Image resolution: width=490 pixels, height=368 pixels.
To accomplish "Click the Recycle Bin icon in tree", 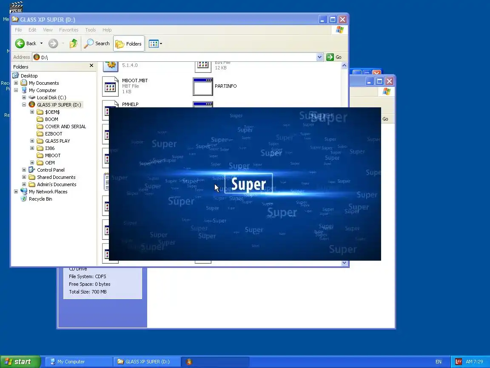I will 23,199.
